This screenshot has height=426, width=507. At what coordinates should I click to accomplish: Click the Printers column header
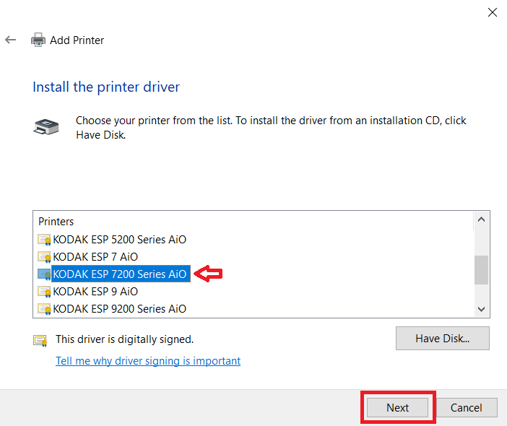tap(56, 222)
